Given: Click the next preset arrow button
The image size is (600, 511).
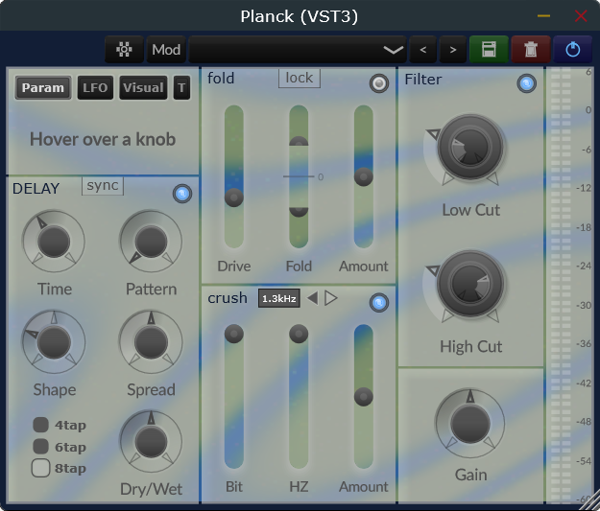Looking at the screenshot, I should click(x=453, y=50).
